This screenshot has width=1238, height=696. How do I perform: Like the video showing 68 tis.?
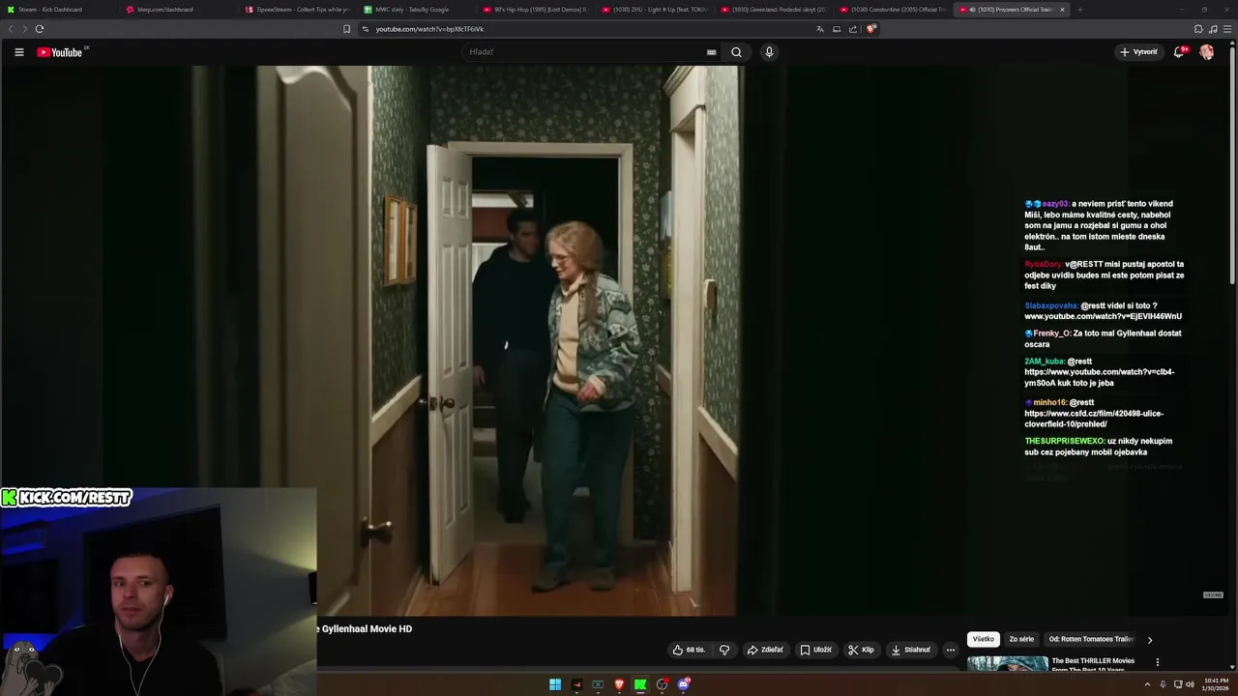click(690, 650)
